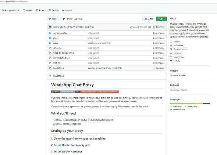Click the star icon showing stars count
217x155 pixels.
pyautogui.click(x=171, y=53)
